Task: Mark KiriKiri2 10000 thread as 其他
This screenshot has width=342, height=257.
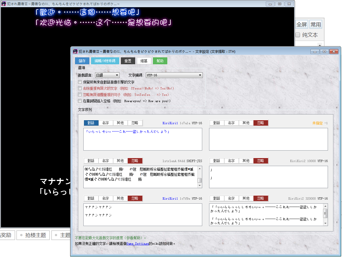Action: (246, 161)
